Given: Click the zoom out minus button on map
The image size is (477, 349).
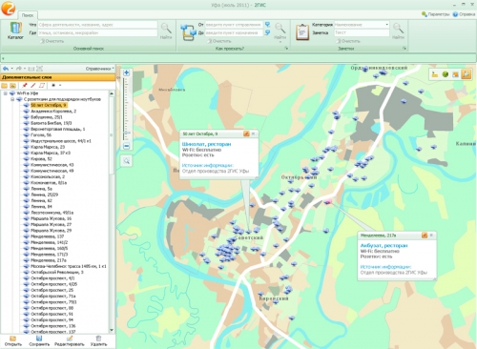Looking at the screenshot, I should click(x=126, y=146).
